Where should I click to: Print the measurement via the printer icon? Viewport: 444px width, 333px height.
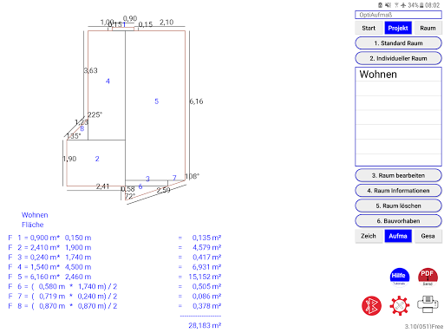tap(428, 304)
